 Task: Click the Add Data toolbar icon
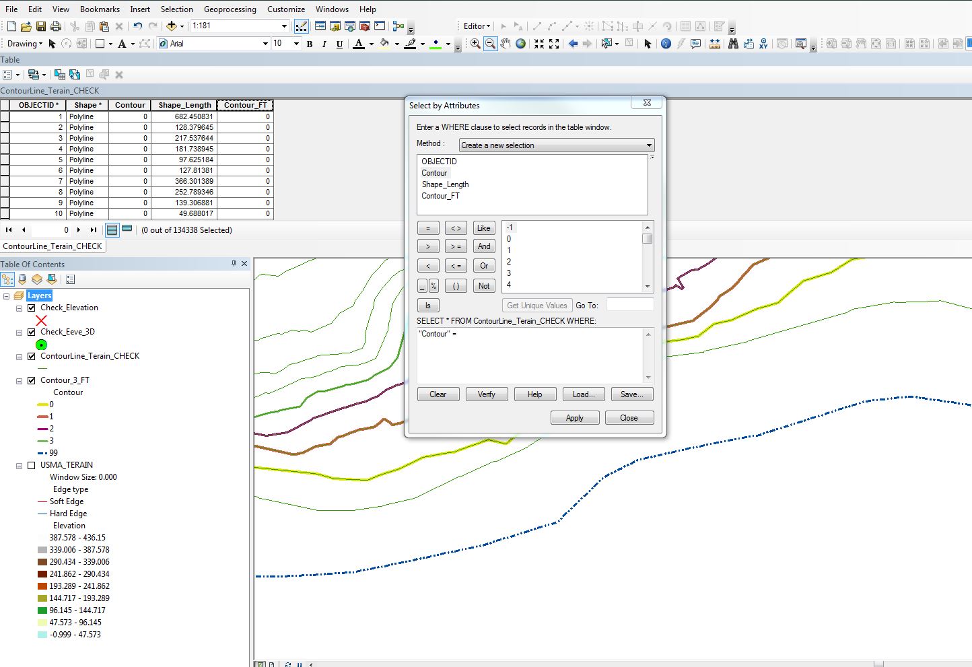172,26
